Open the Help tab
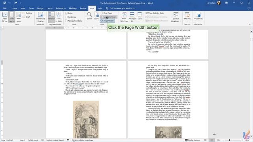The height and width of the screenshot is (142, 253). pyautogui.click(x=100, y=8)
